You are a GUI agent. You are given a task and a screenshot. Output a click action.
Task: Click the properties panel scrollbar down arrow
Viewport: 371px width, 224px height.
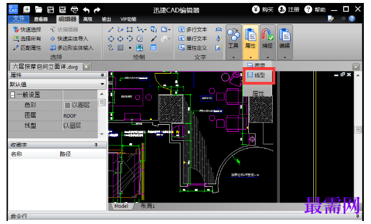pos(102,134)
